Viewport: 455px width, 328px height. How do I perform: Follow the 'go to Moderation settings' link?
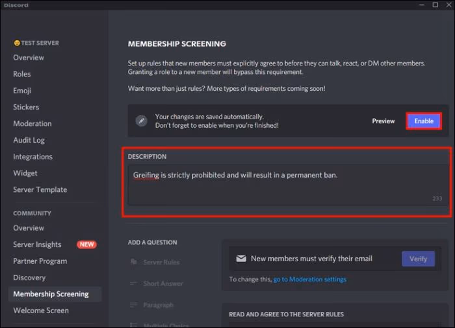click(x=309, y=279)
